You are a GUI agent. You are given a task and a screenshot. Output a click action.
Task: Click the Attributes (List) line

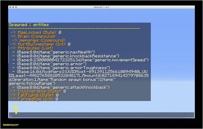[x=32, y=48]
